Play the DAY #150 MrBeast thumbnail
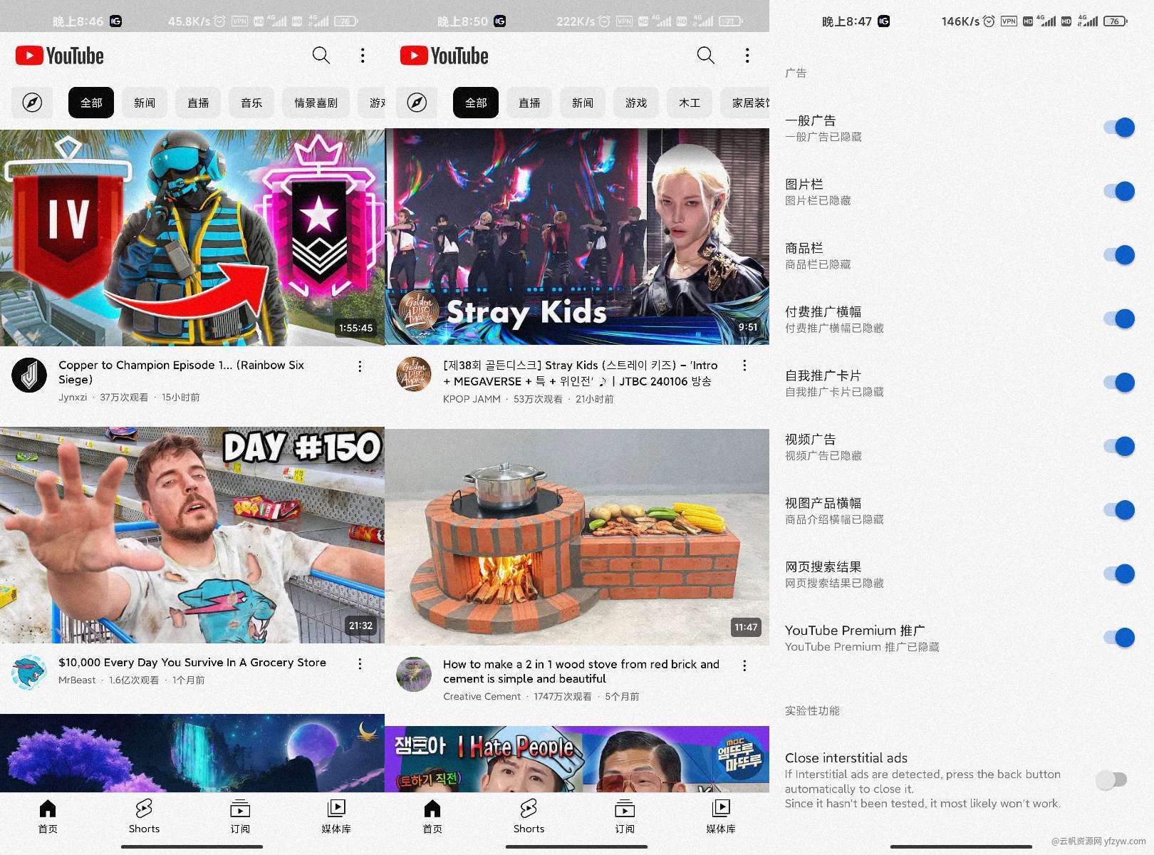1154x855 pixels. click(192, 535)
